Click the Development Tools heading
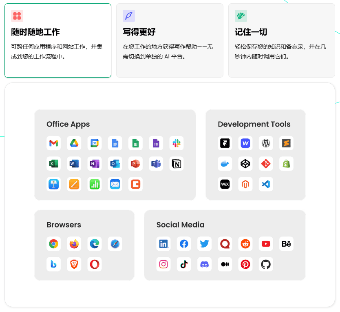 coord(254,124)
